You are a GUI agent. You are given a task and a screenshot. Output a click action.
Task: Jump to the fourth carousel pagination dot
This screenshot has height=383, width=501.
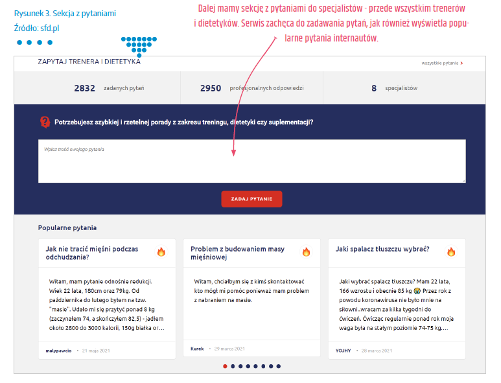[x=248, y=366]
